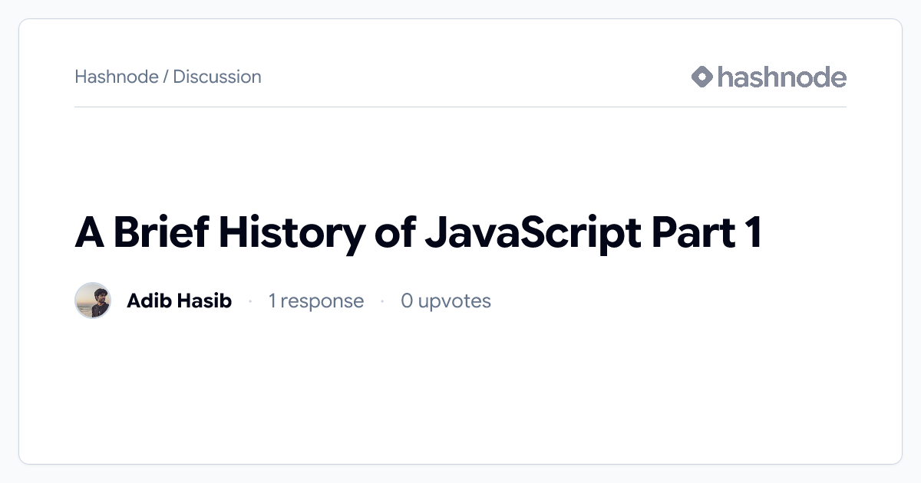Select the separator dot after author name
Viewport: 921px width, 483px height.
point(251,301)
